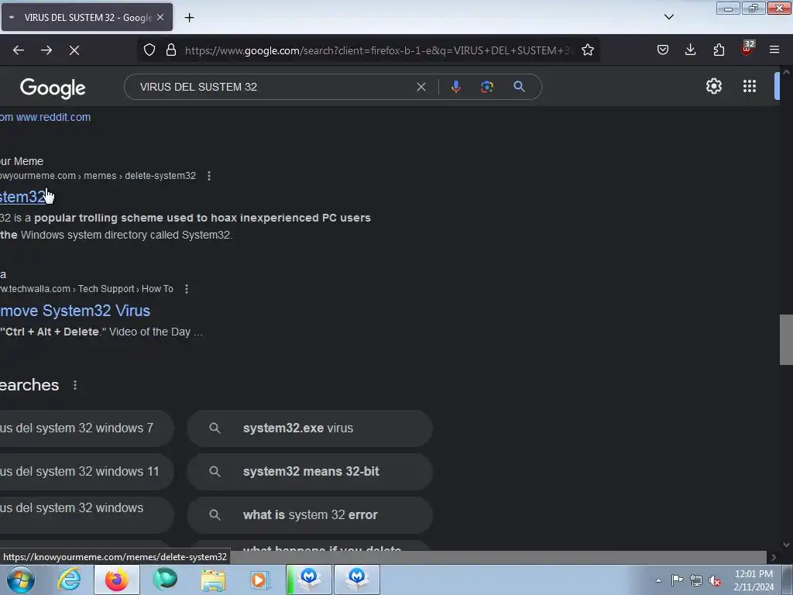
Task: Open the clock showing 12:01 PM
Action: point(754,580)
